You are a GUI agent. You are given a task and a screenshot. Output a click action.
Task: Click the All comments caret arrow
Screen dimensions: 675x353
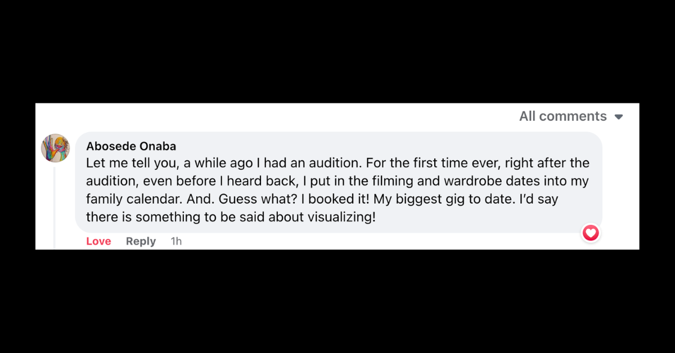[x=619, y=117]
